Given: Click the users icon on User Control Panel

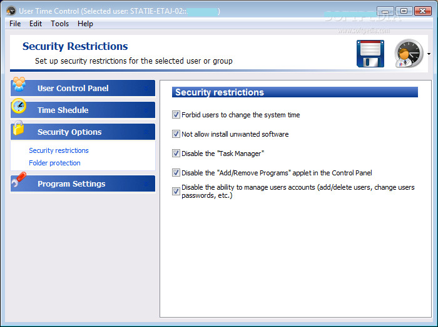Looking at the screenshot, I should pyautogui.click(x=19, y=84).
